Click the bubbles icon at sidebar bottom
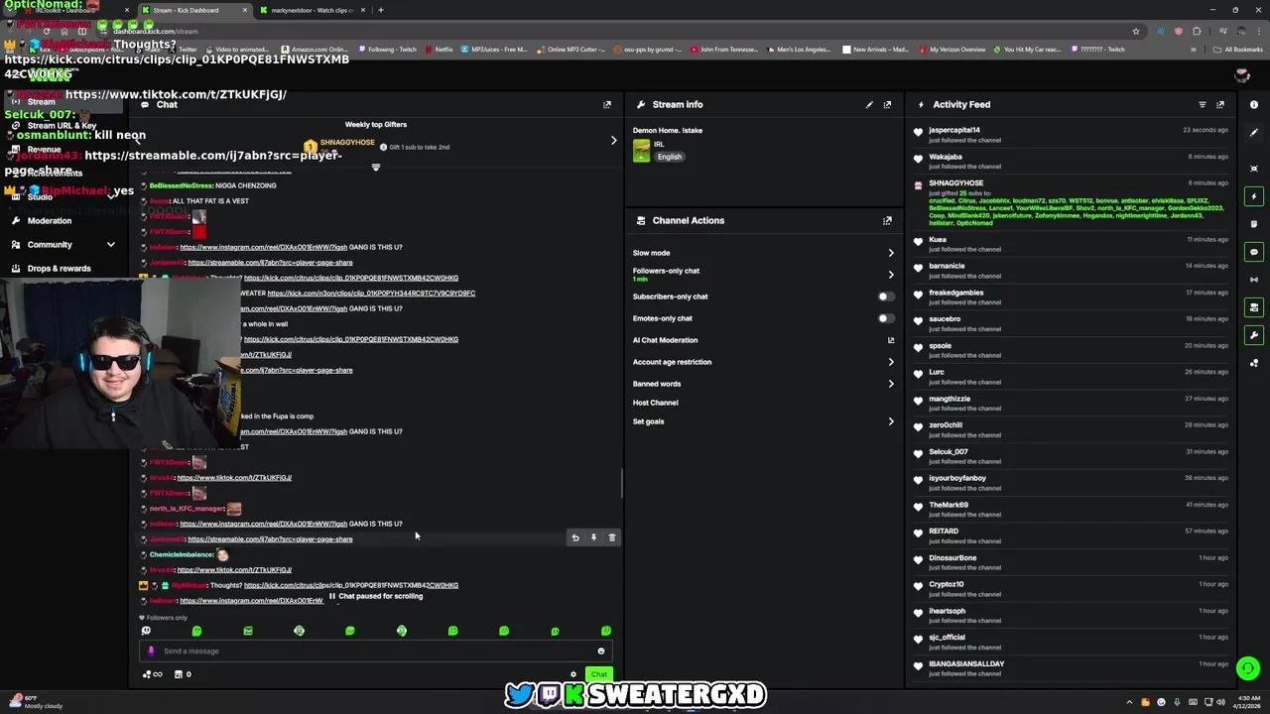This screenshot has height=714, width=1270. [x=1254, y=363]
